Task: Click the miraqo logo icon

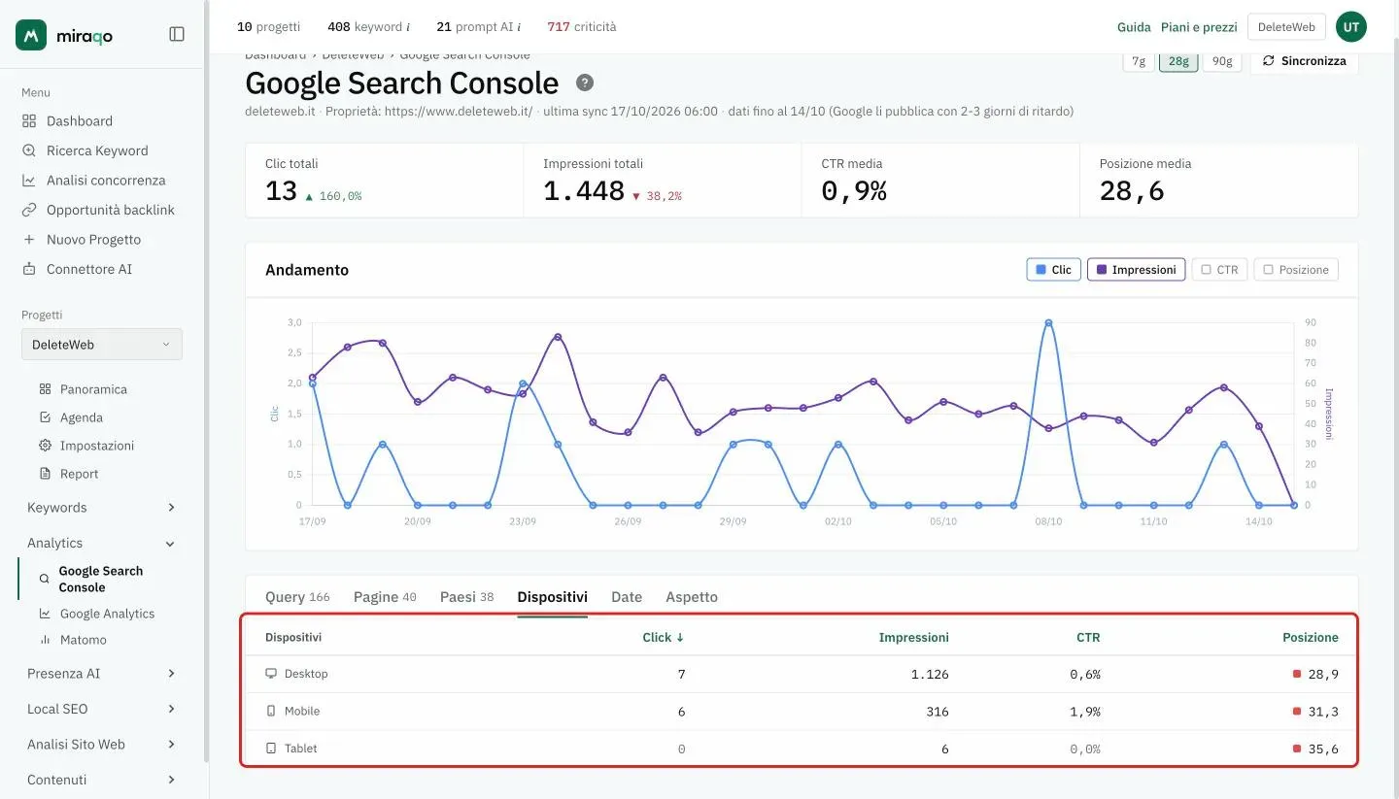Action: (31, 35)
